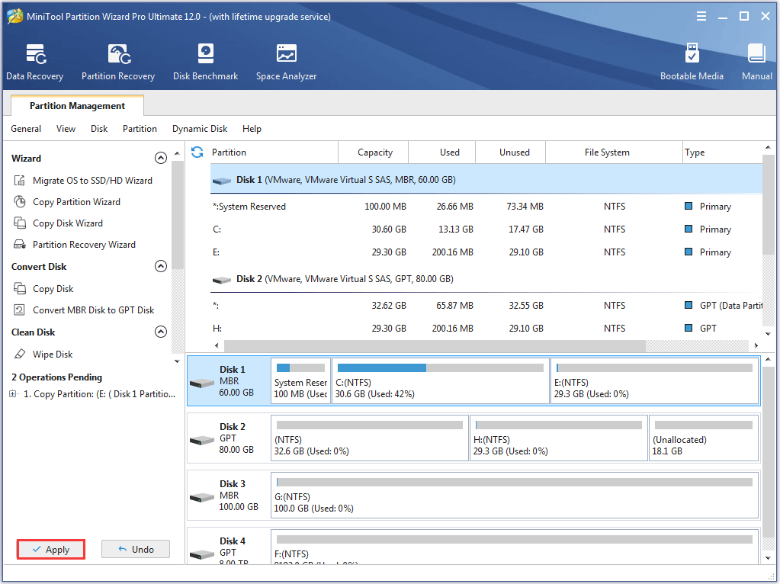Undo the last pending operation
780x584 pixels.
(136, 549)
